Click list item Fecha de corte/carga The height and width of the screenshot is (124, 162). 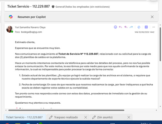(x=87, y=86)
